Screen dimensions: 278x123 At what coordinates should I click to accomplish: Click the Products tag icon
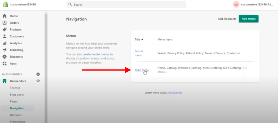point(4,29)
